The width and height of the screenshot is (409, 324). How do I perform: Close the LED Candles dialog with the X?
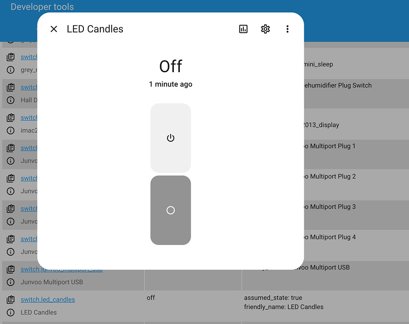53,29
